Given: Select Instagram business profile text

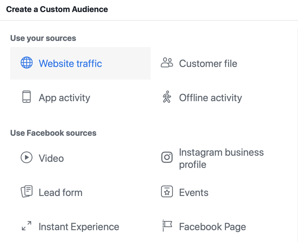Looking at the screenshot, I should coord(221,158).
